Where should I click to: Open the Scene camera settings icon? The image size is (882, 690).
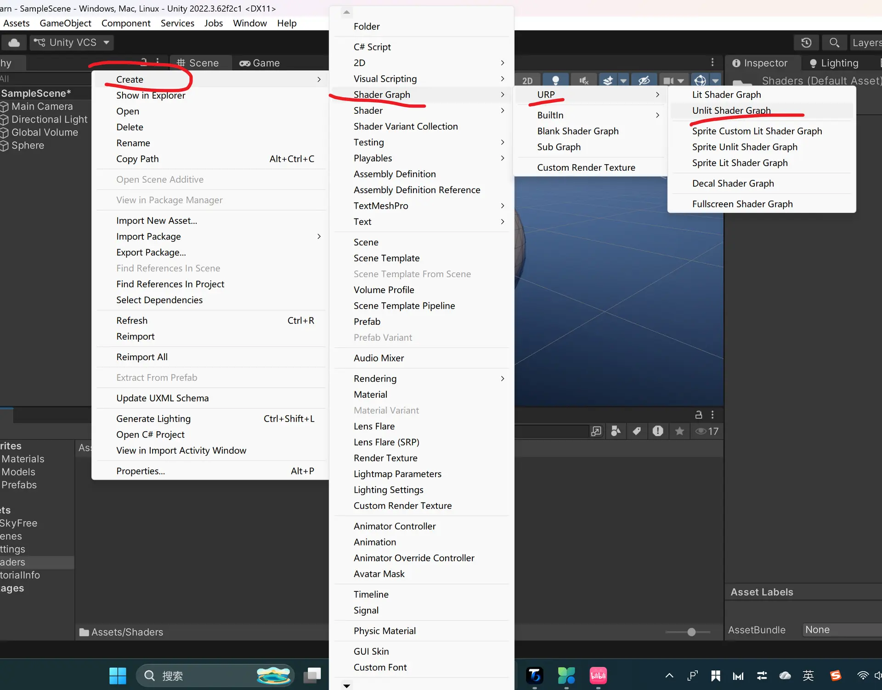668,81
